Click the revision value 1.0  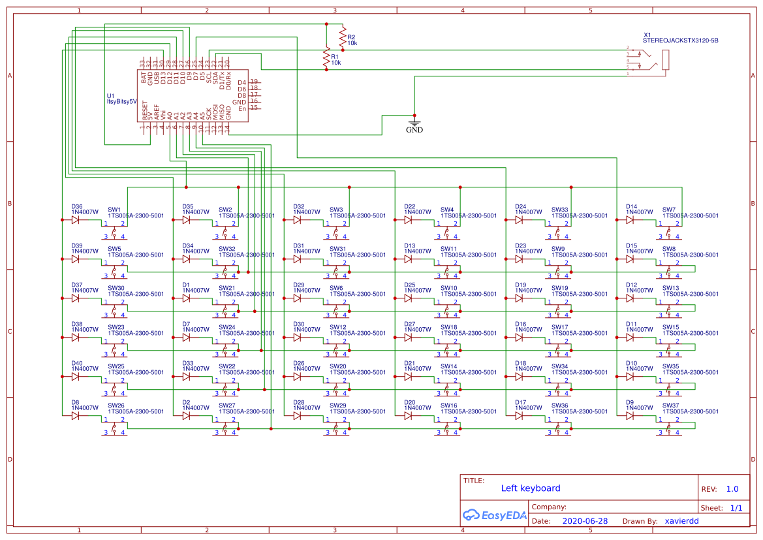[732, 488]
